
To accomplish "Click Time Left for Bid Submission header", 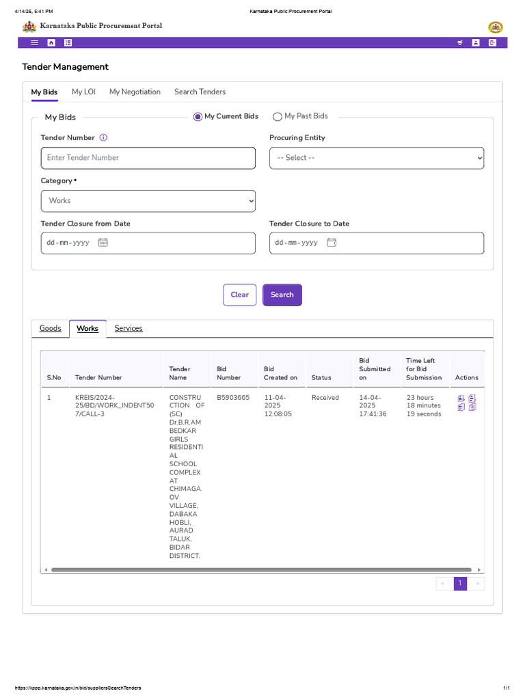I will 424,369.
